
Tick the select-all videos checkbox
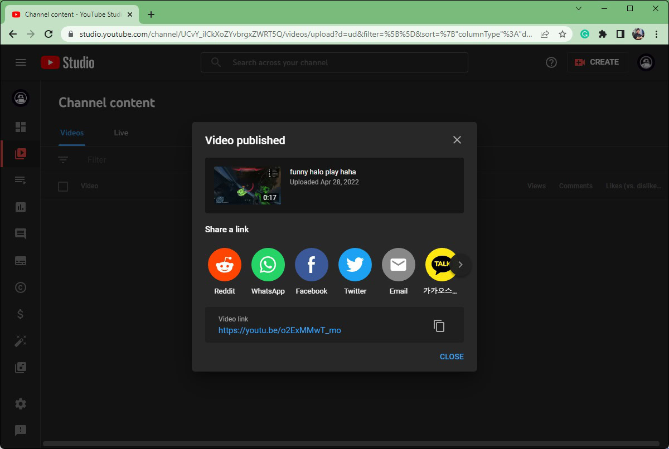pos(63,186)
